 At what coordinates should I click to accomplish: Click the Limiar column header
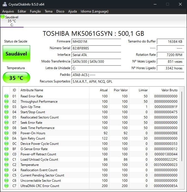[x=139, y=90]
